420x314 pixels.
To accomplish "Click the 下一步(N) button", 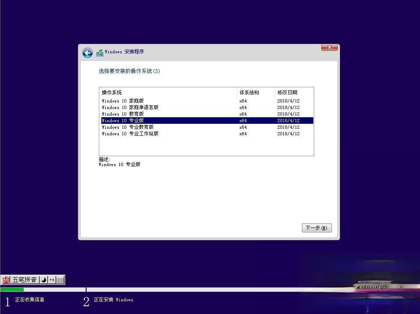I will (x=316, y=228).
